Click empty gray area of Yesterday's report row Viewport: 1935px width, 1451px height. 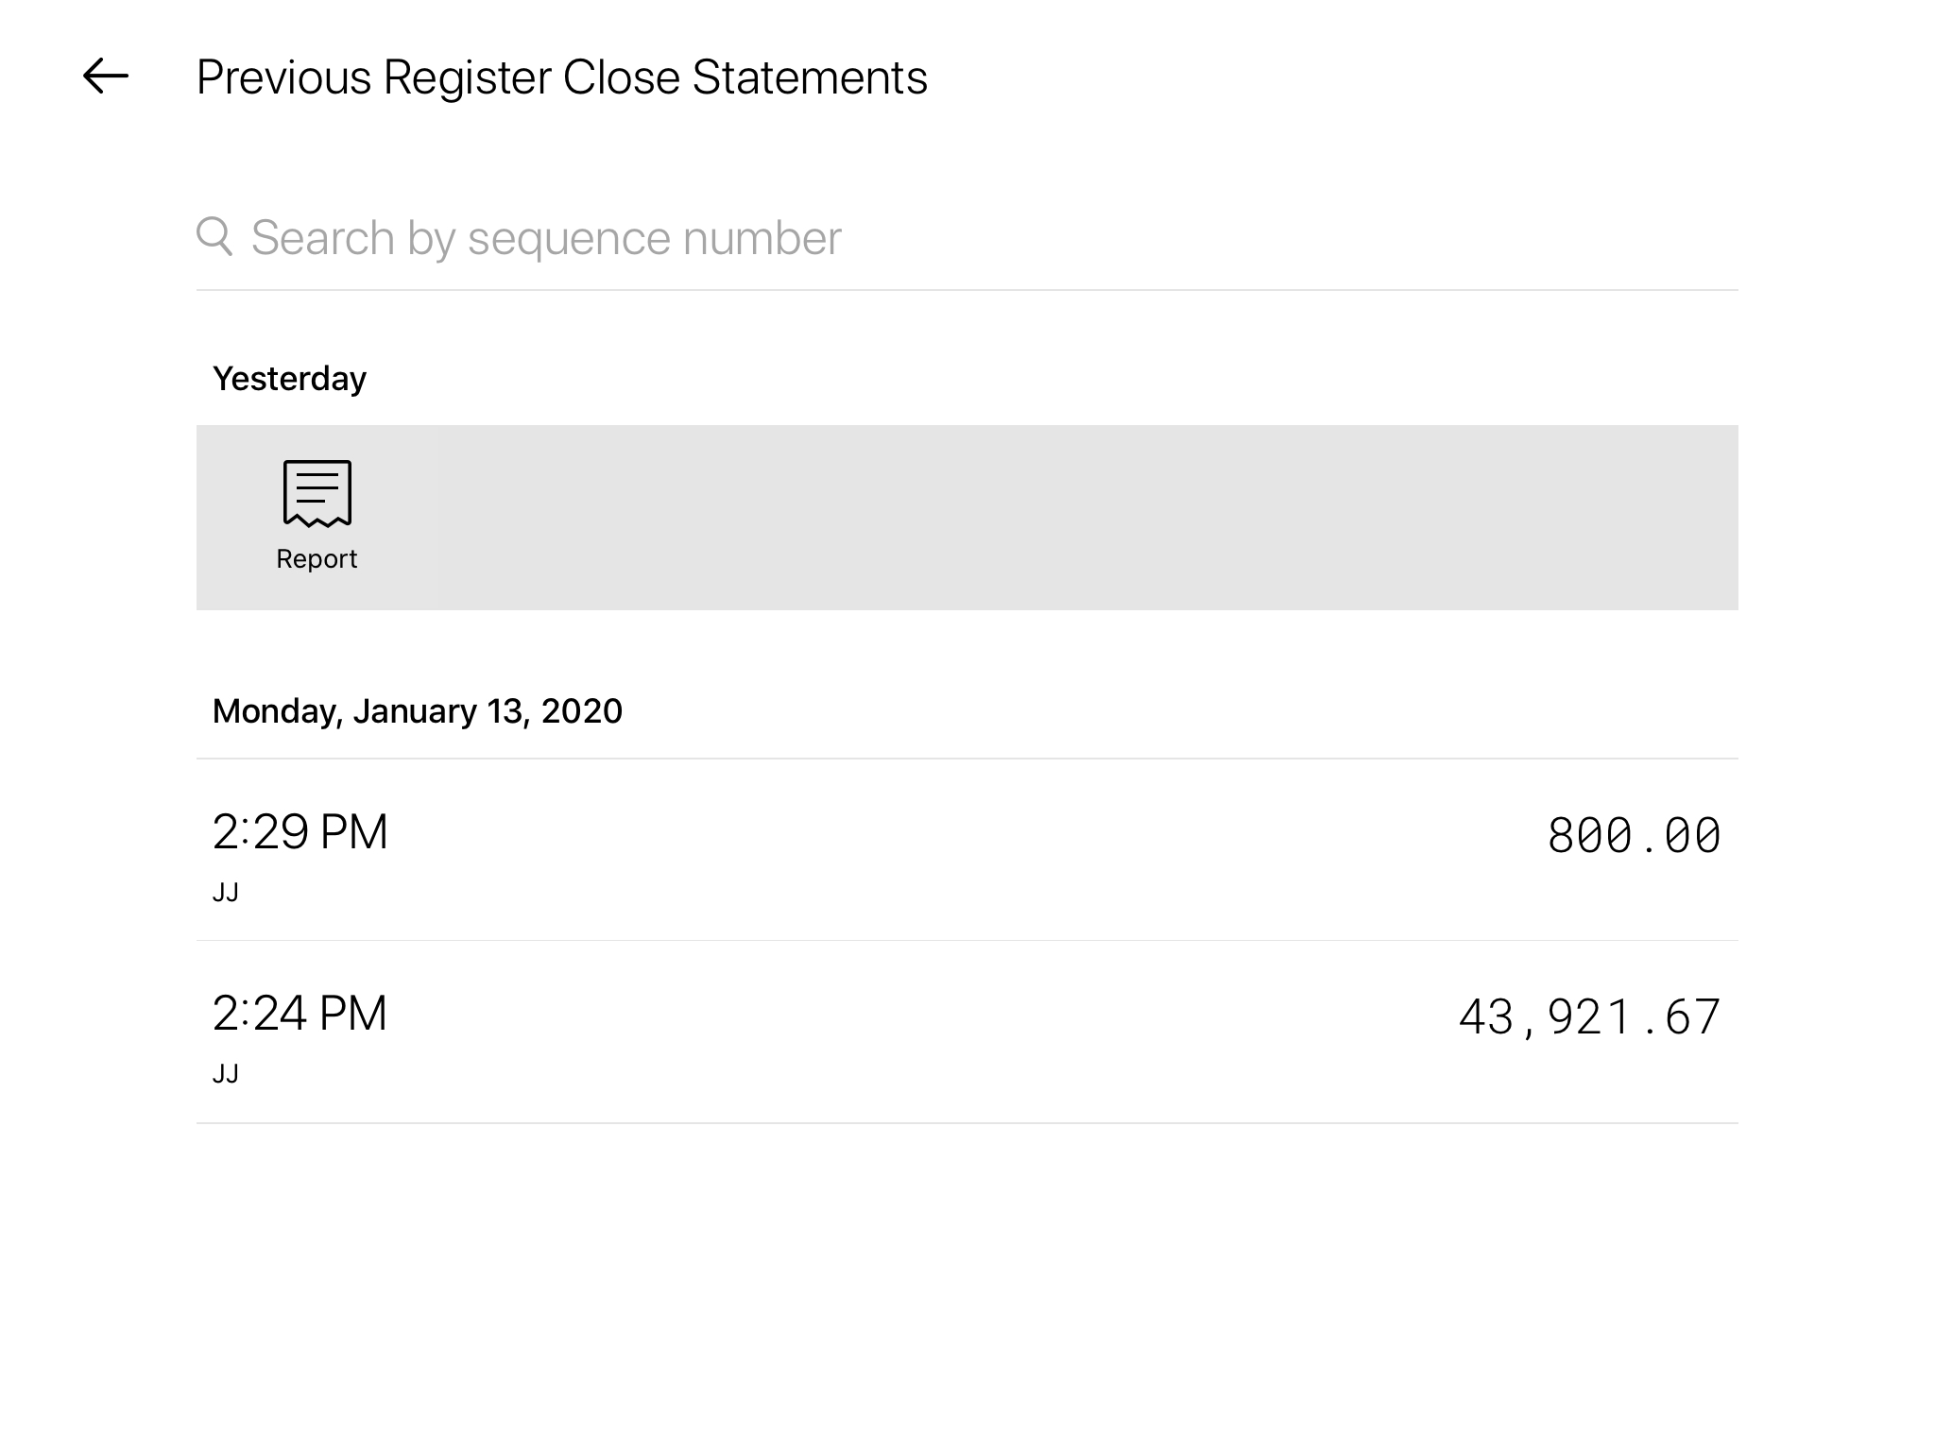point(1039,518)
